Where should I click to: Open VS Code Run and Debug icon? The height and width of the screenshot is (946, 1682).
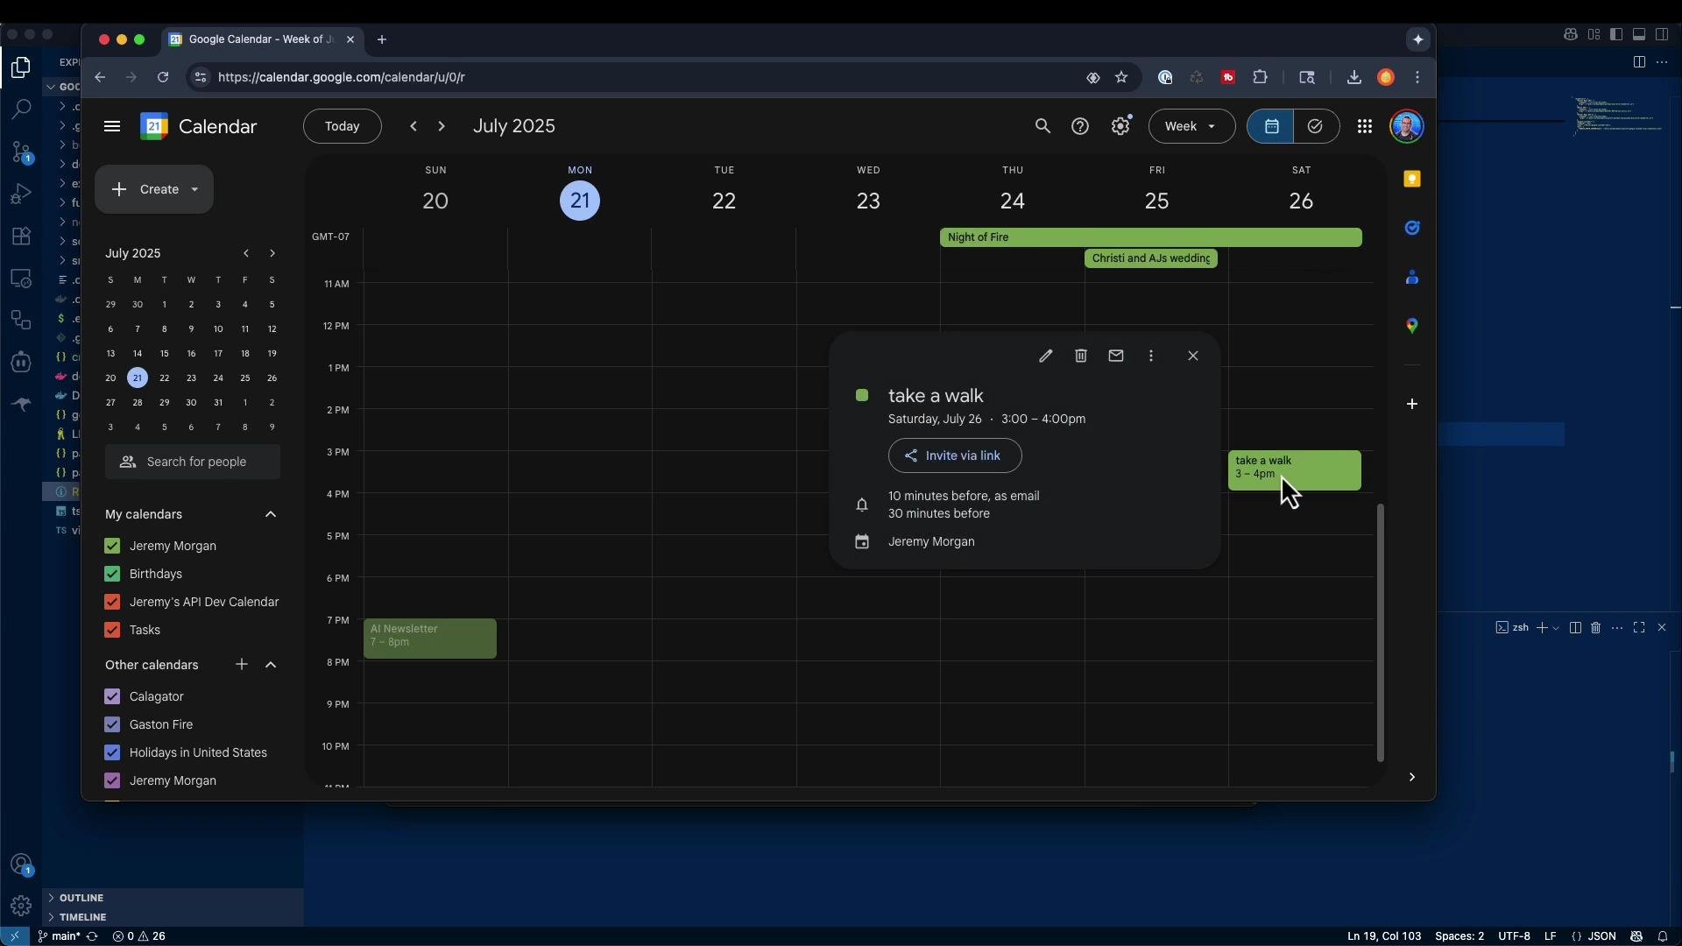[21, 194]
